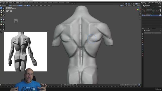Click the pan view hand gizmo
The height and width of the screenshot is (91, 162).
tap(140, 15)
